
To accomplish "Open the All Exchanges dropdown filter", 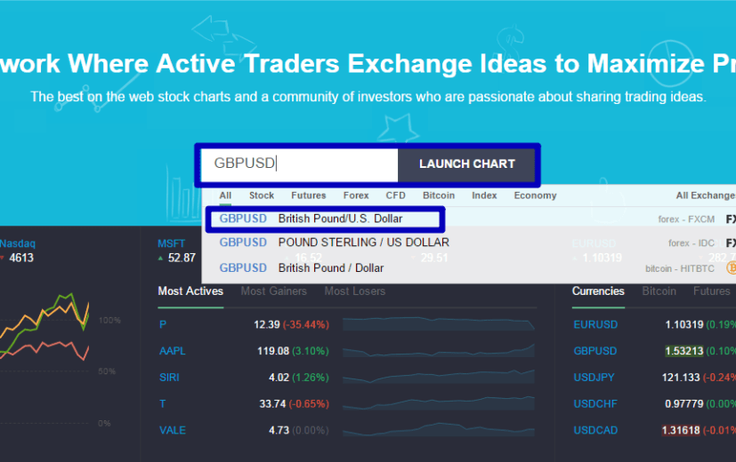I will click(x=705, y=195).
